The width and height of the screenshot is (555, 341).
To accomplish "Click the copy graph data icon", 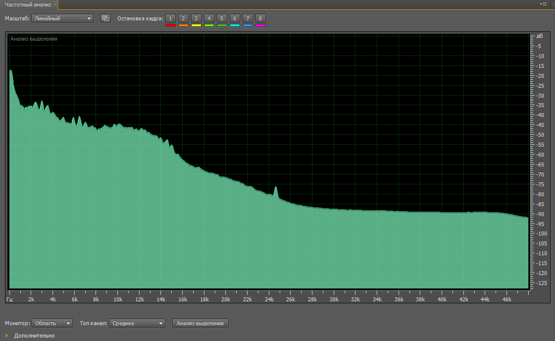I will [x=105, y=18].
